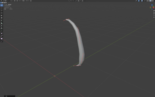Open the 追加 menu

(17, 1)
